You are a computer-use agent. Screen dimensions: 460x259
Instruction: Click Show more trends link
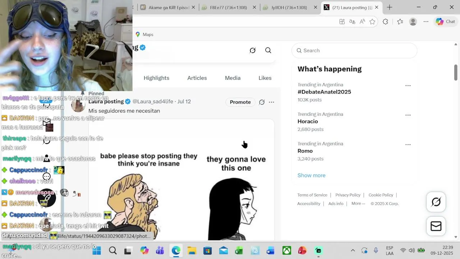tap(311, 175)
